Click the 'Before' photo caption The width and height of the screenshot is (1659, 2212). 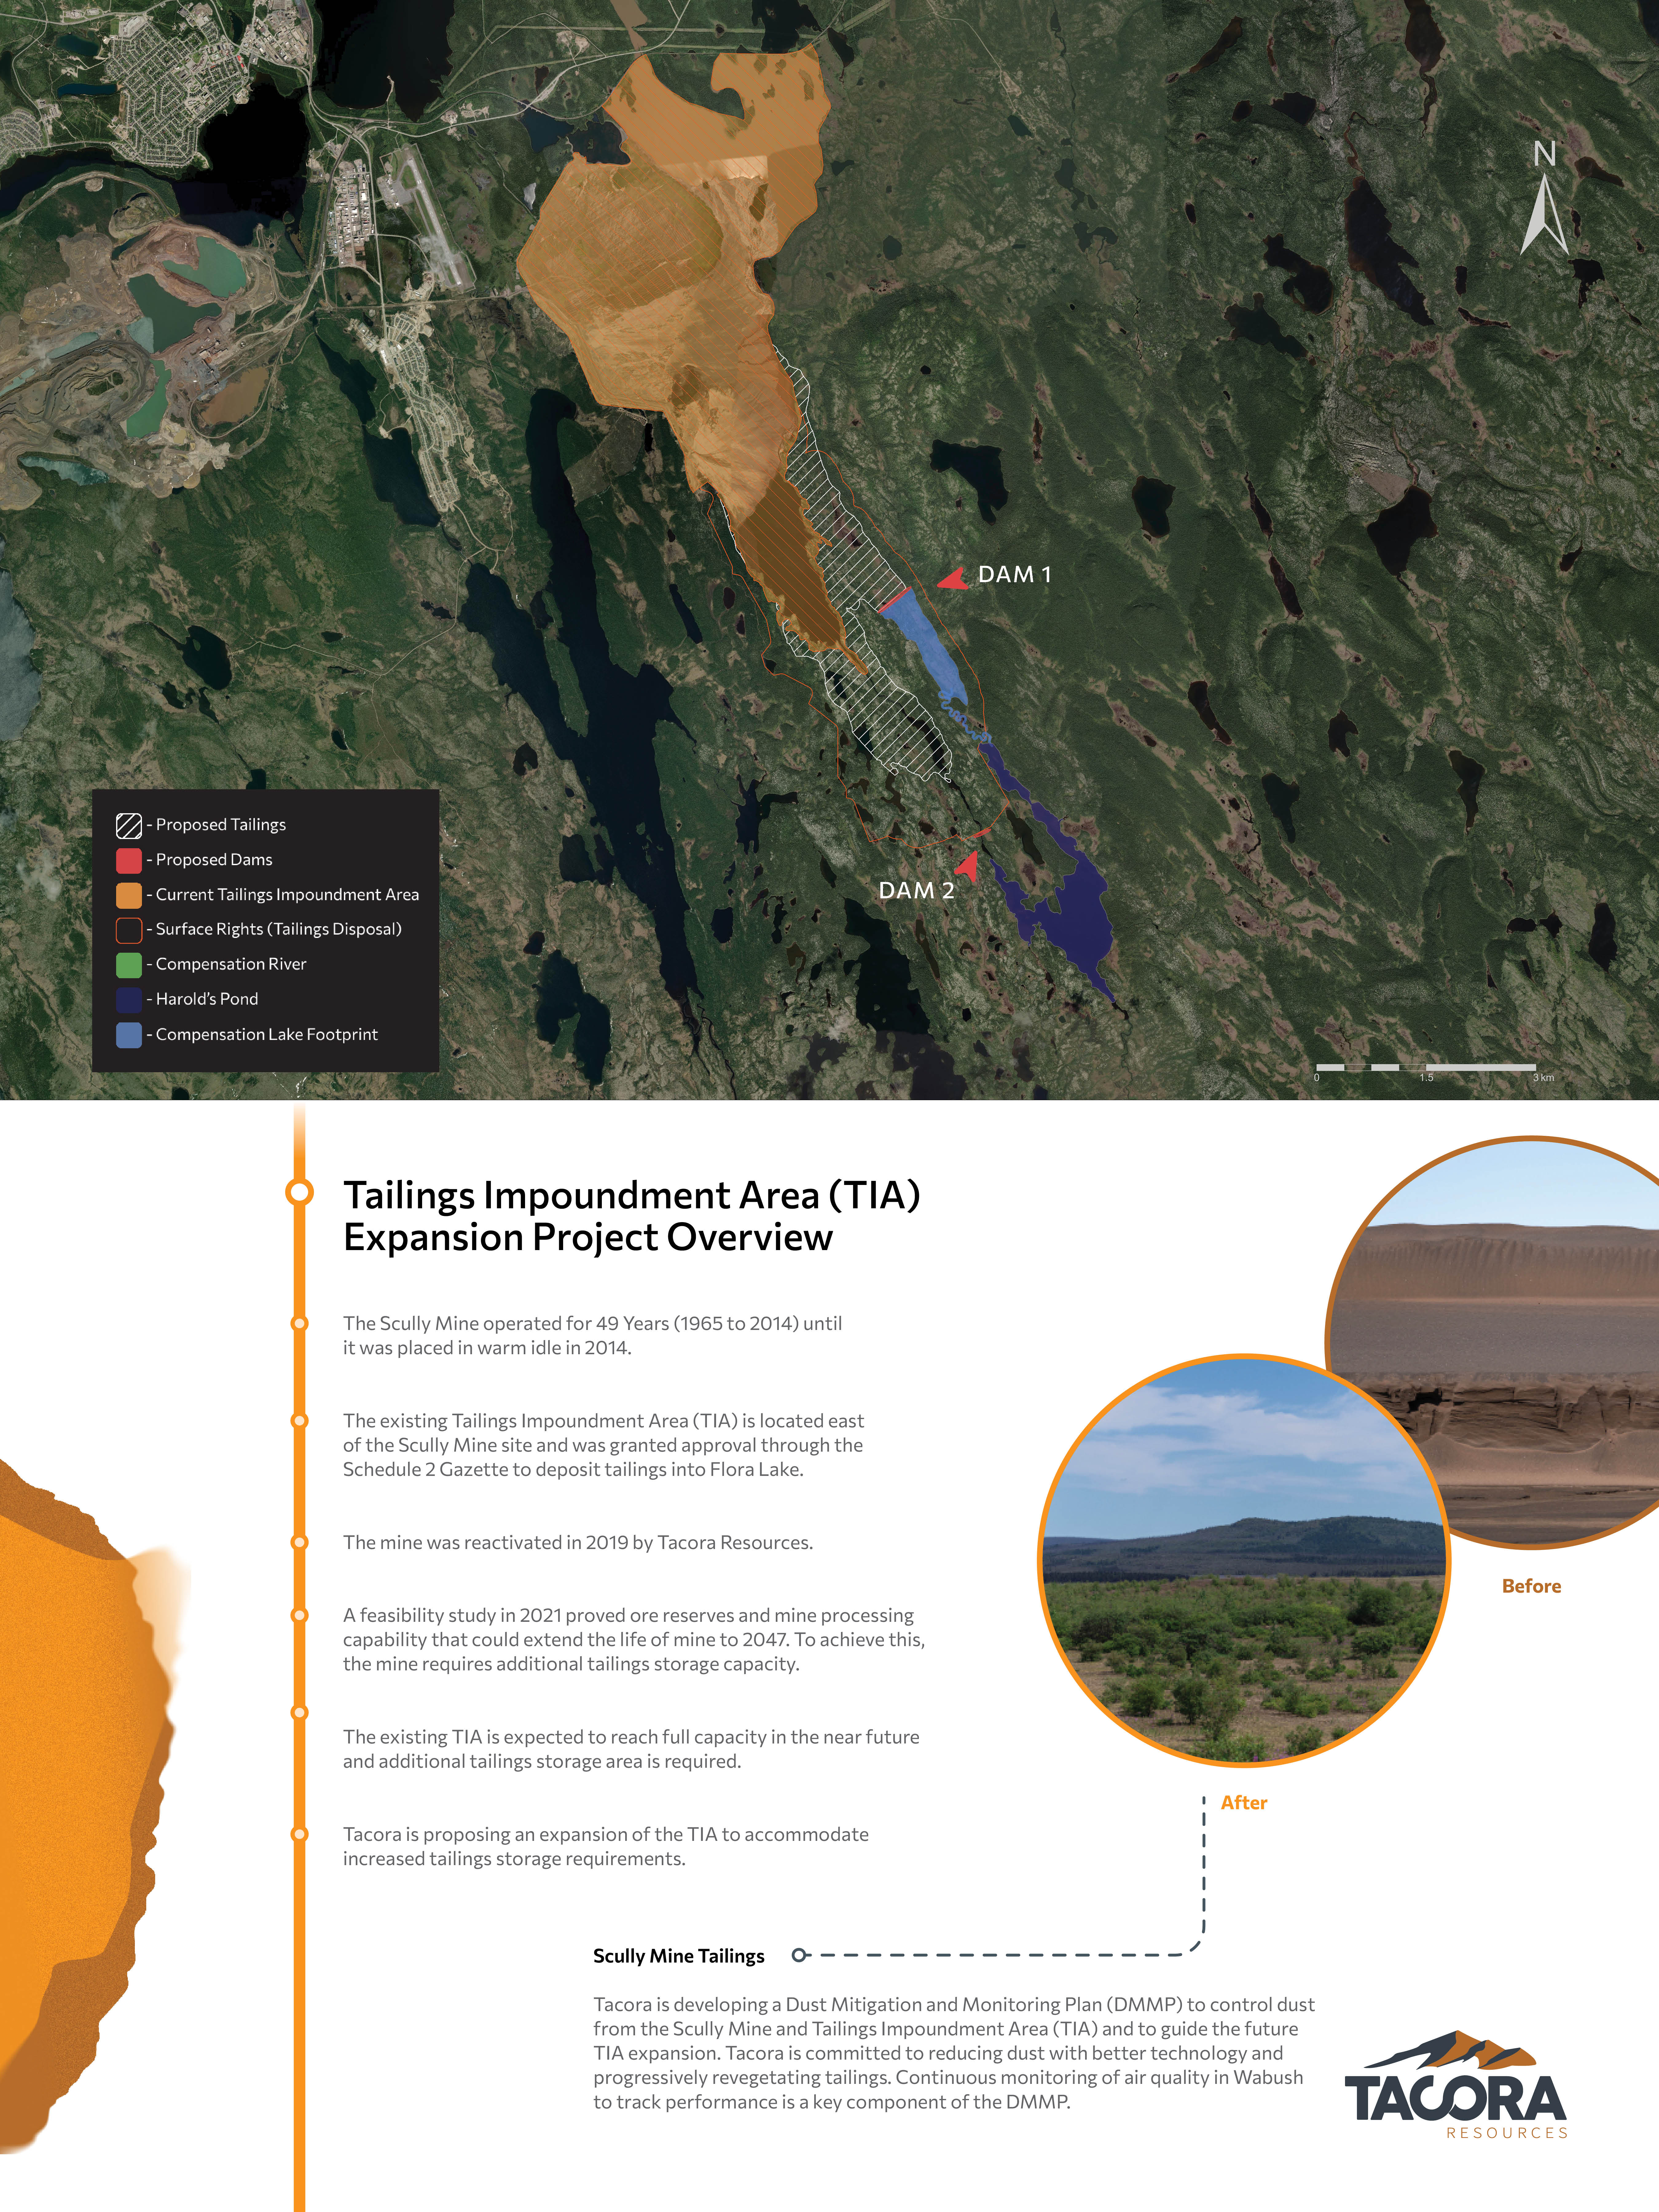click(1531, 1586)
